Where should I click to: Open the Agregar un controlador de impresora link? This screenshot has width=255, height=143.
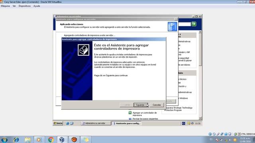145,114
